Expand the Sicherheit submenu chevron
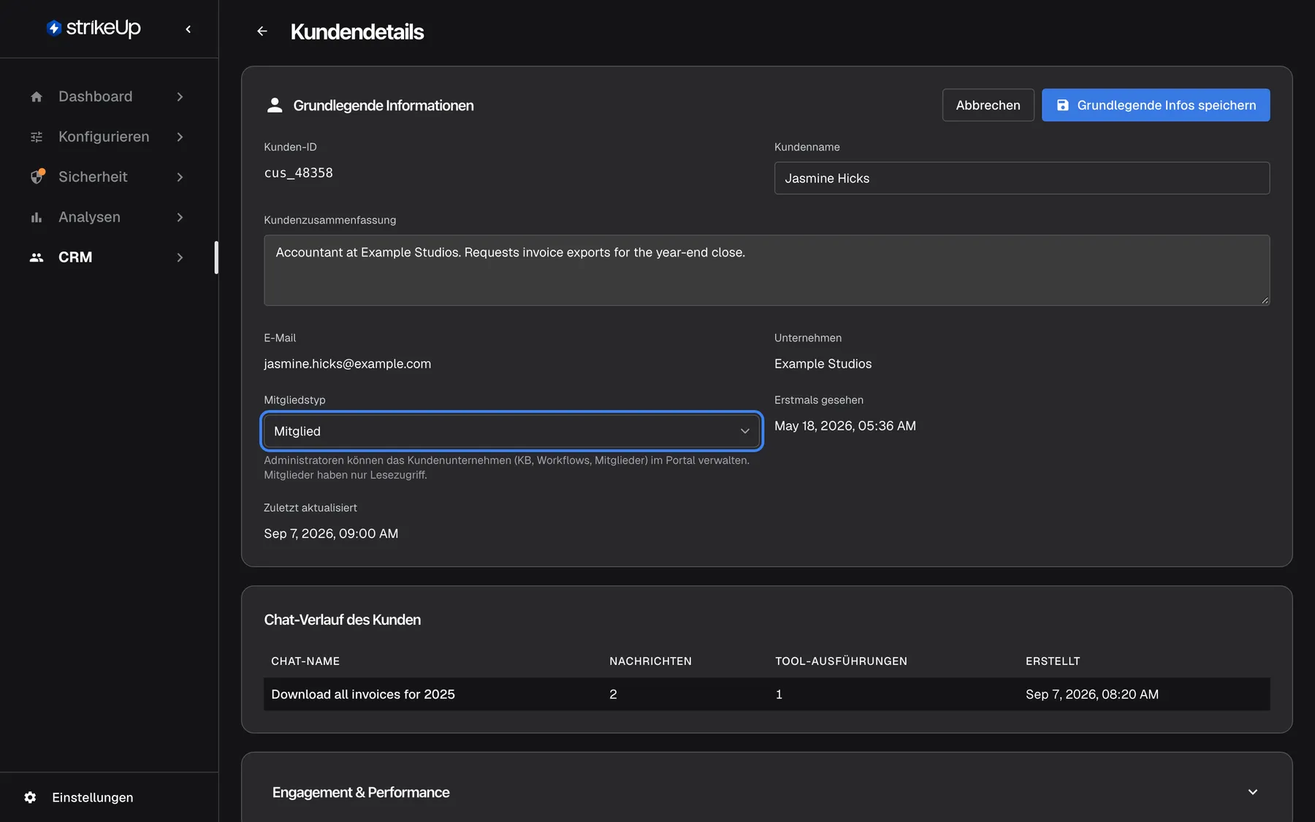1315x822 pixels. click(180, 177)
